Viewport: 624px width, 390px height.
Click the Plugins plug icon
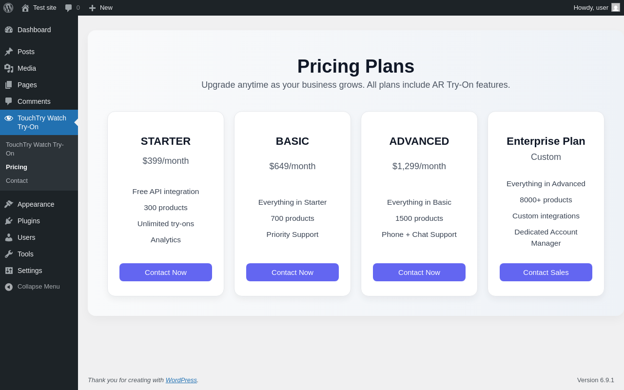pos(9,221)
